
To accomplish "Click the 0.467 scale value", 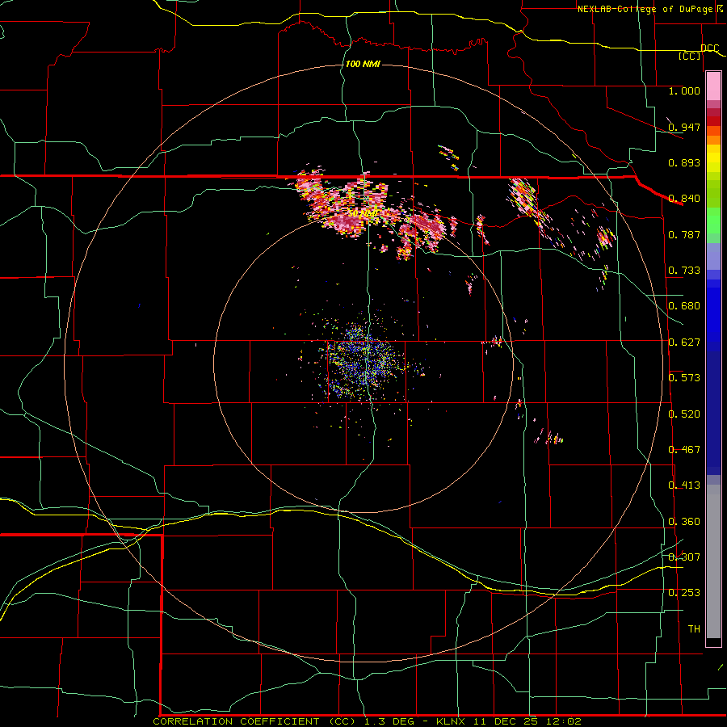I will tap(684, 450).
